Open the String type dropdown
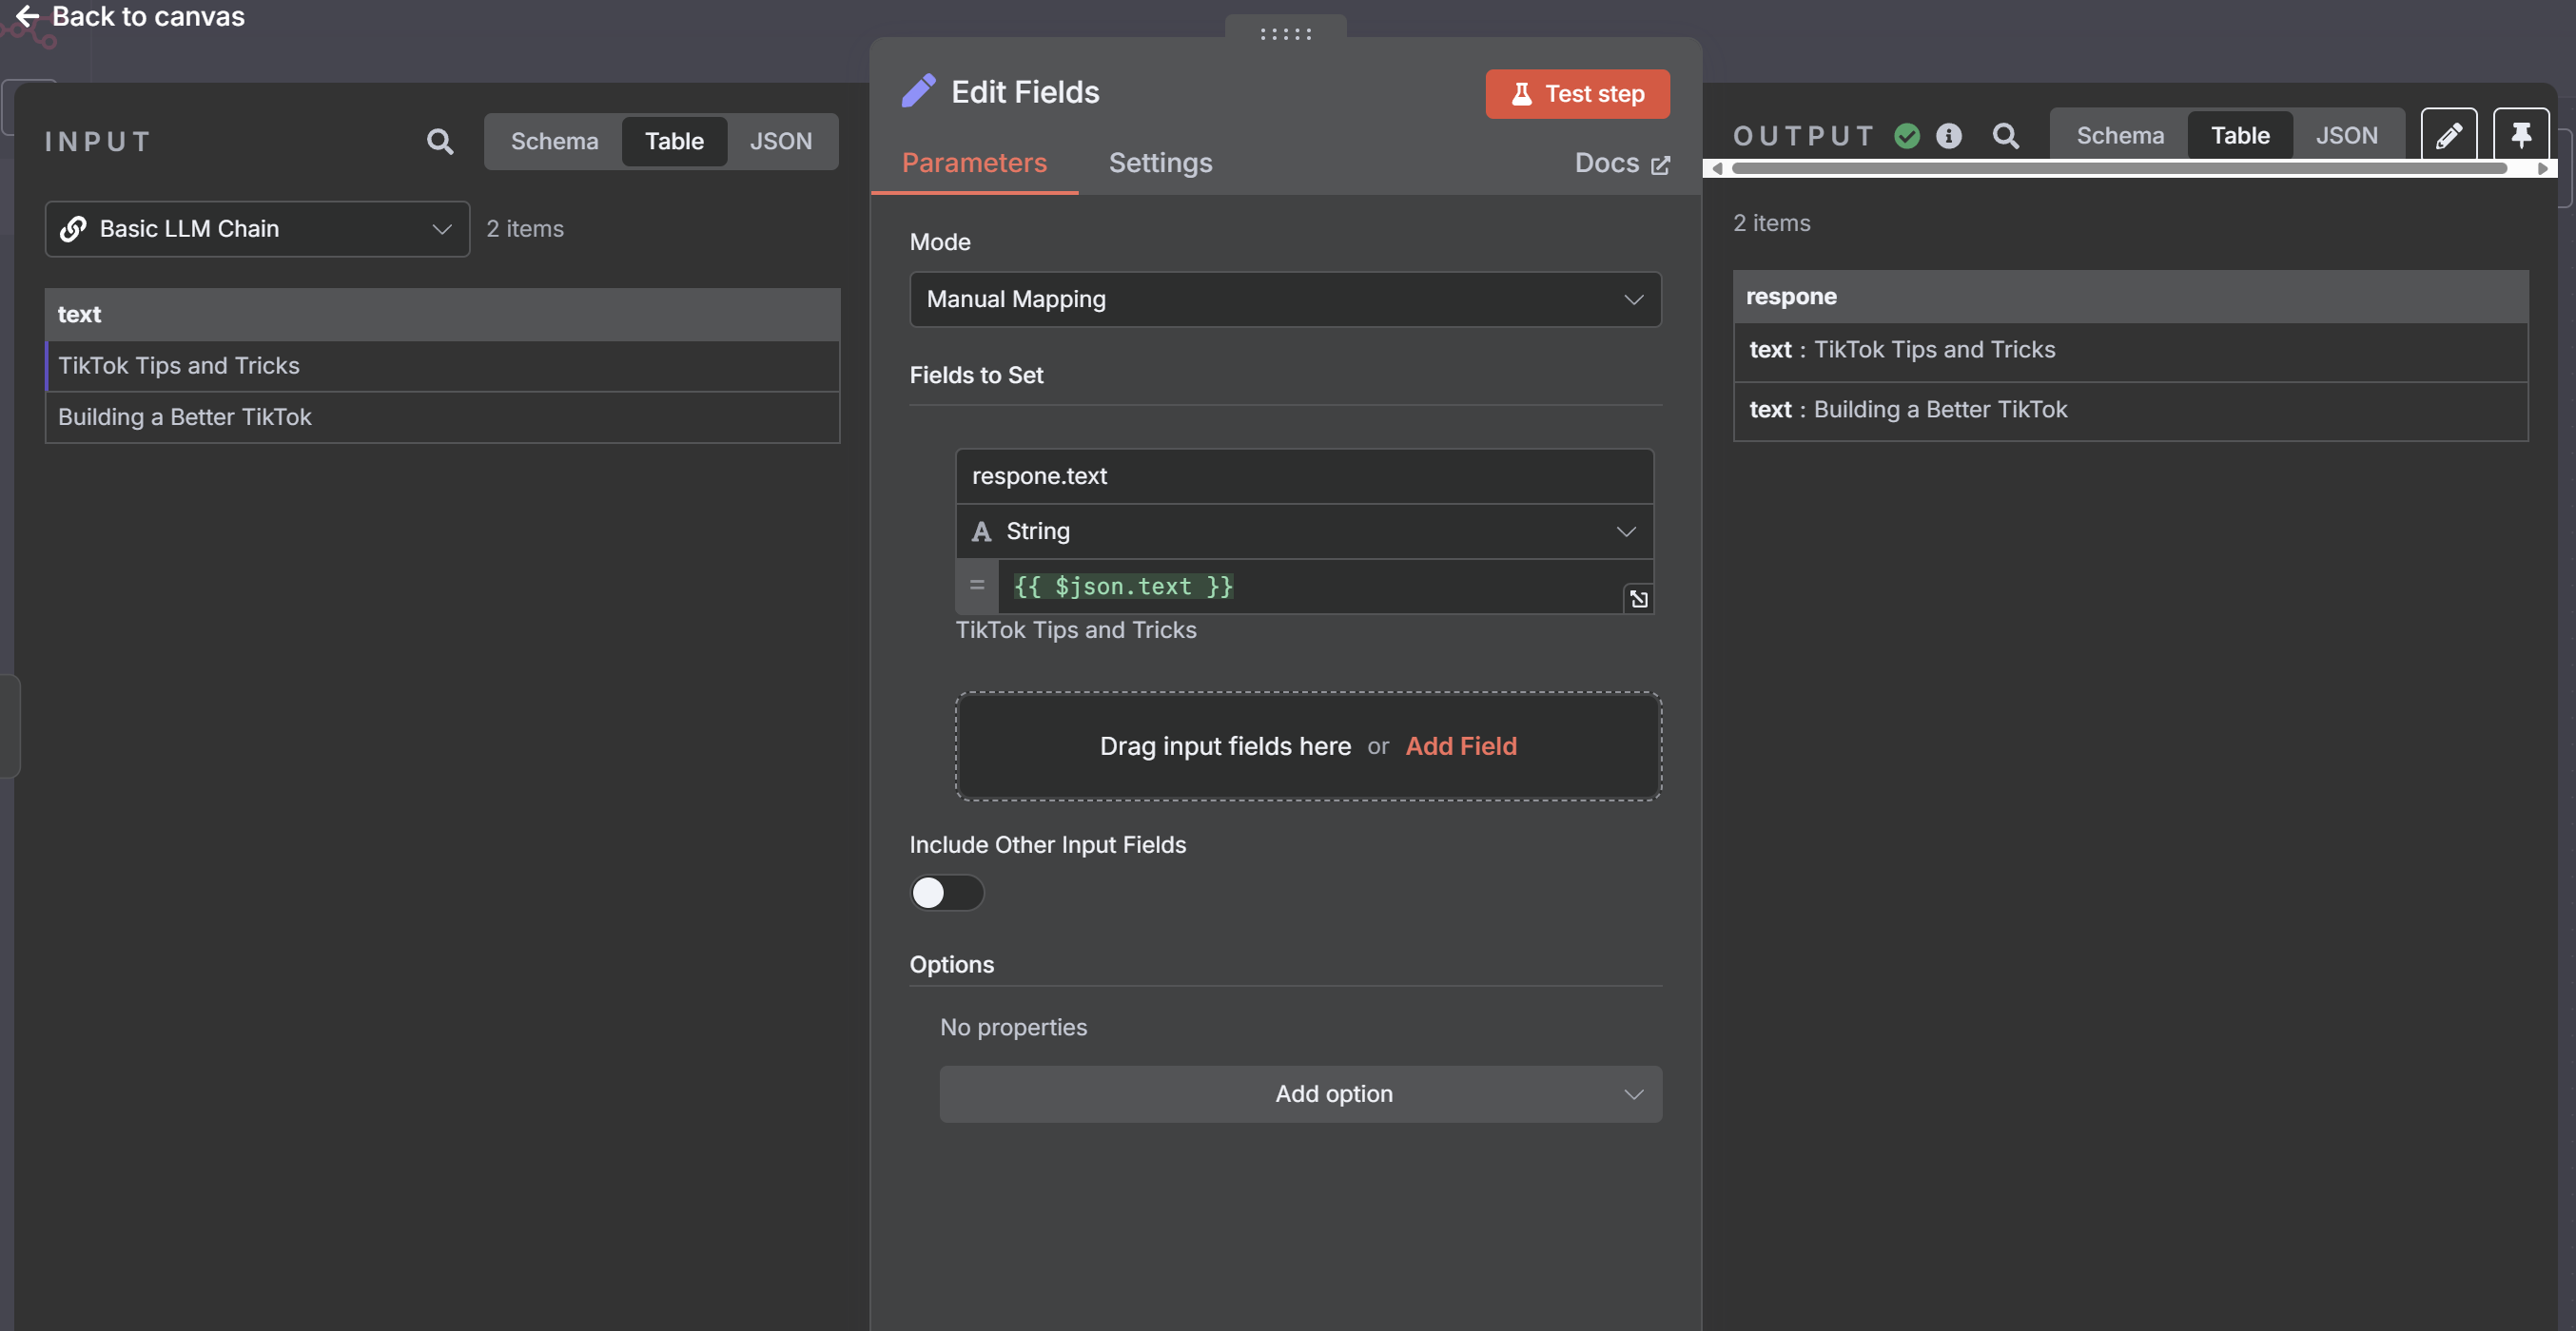Viewport: 2576px width, 1331px height. 1304,531
